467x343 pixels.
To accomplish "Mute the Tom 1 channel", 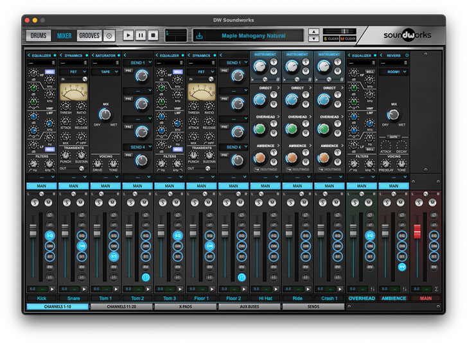I will (x=112, y=203).
